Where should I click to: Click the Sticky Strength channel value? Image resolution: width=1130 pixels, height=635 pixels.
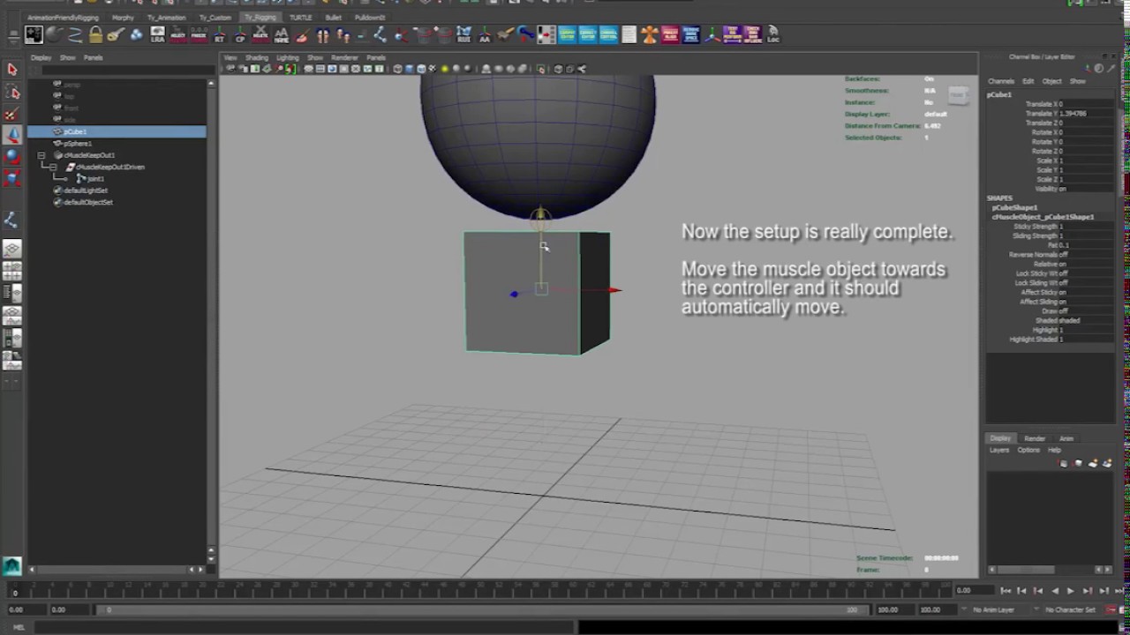click(x=1086, y=227)
